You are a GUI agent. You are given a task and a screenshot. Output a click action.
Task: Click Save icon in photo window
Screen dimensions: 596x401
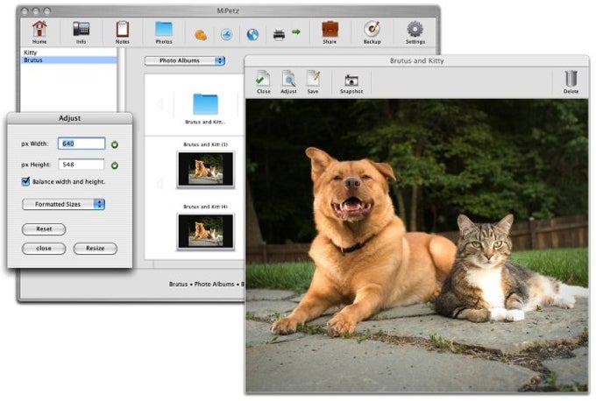[313, 81]
